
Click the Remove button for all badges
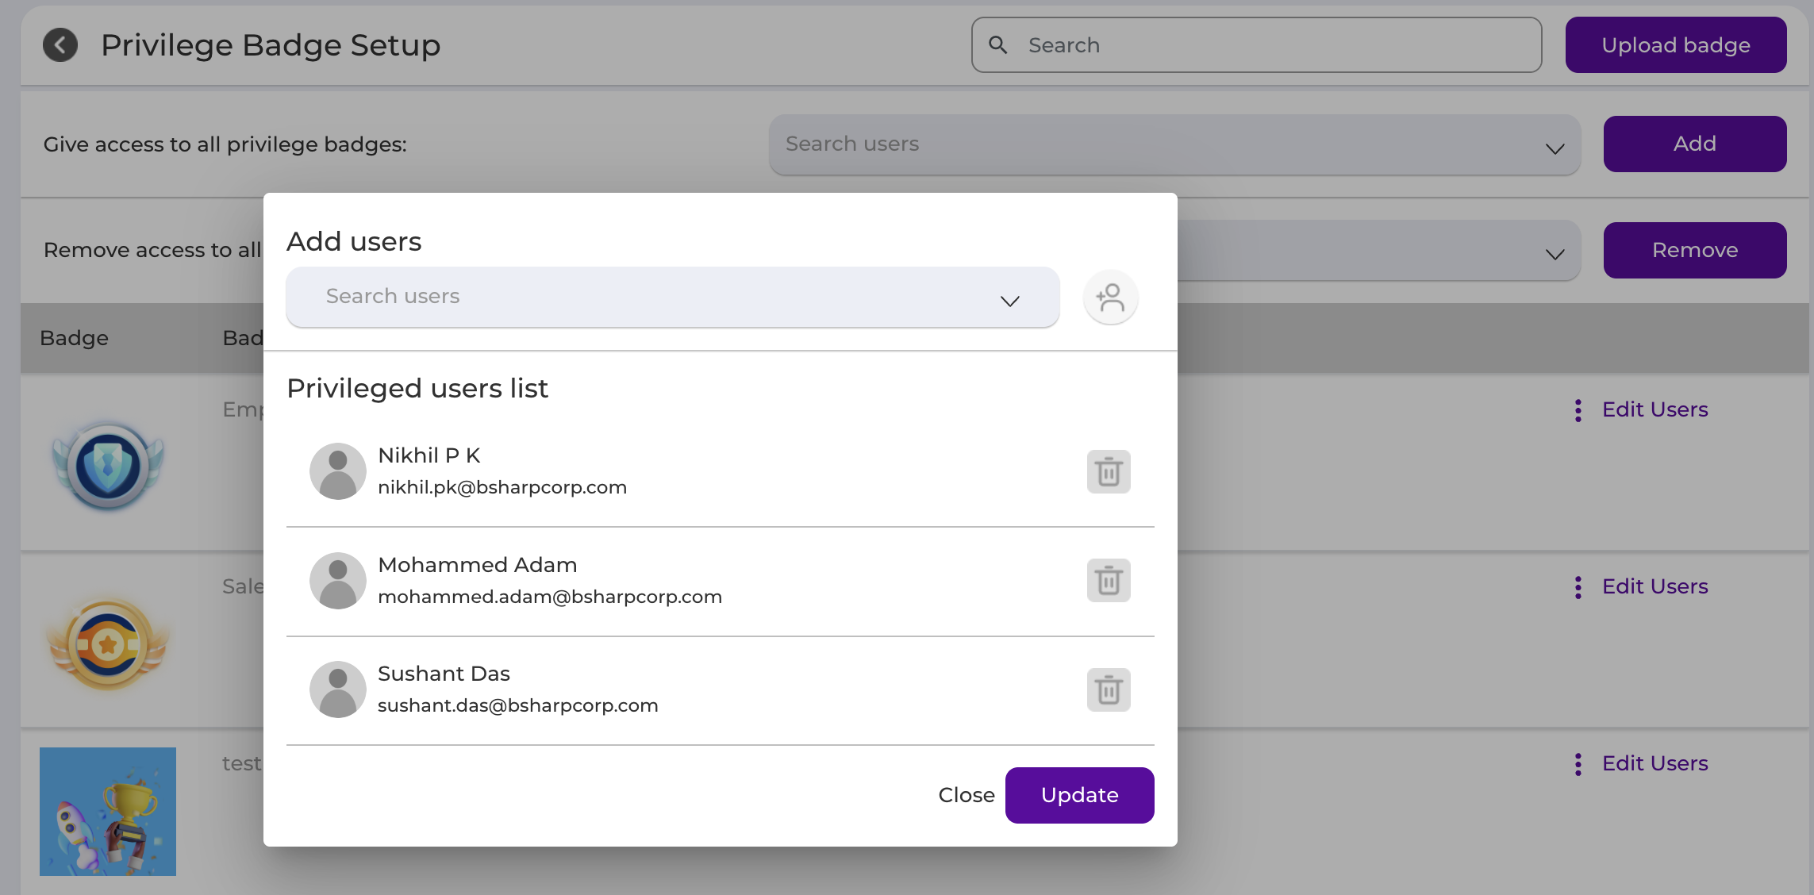coord(1695,250)
